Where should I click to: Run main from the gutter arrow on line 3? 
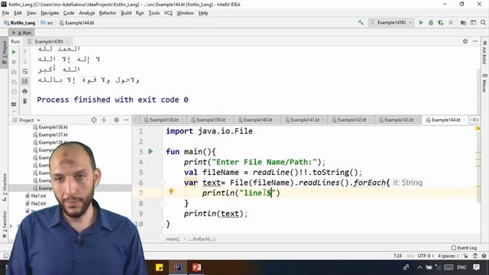pos(151,151)
